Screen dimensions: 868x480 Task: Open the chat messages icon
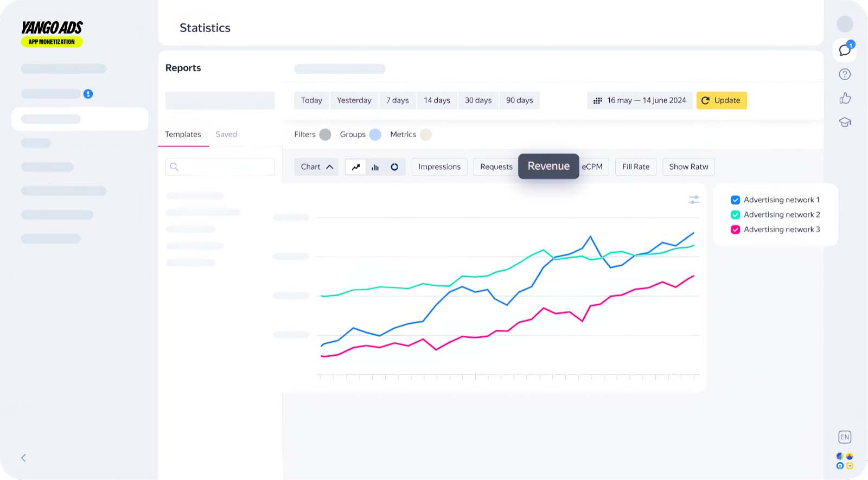click(x=845, y=50)
